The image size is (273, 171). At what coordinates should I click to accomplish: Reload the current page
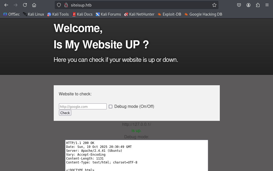click(x=25, y=5)
